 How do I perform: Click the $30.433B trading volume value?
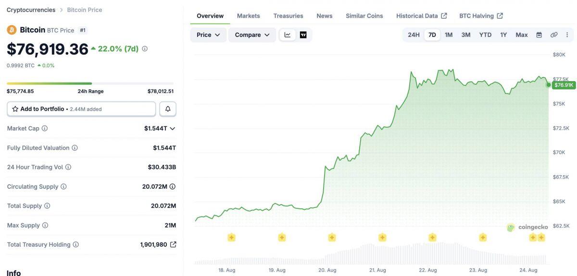162,167
